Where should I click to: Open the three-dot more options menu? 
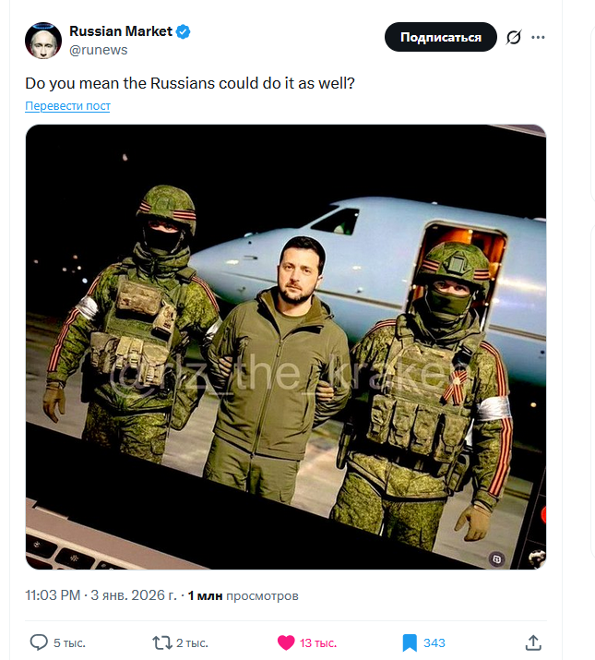[x=539, y=38]
